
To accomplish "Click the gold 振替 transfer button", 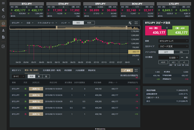I will (127, 70).
